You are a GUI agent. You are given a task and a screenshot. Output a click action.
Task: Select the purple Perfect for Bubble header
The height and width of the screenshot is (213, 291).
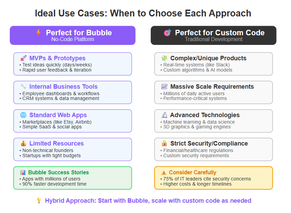click(x=72, y=35)
